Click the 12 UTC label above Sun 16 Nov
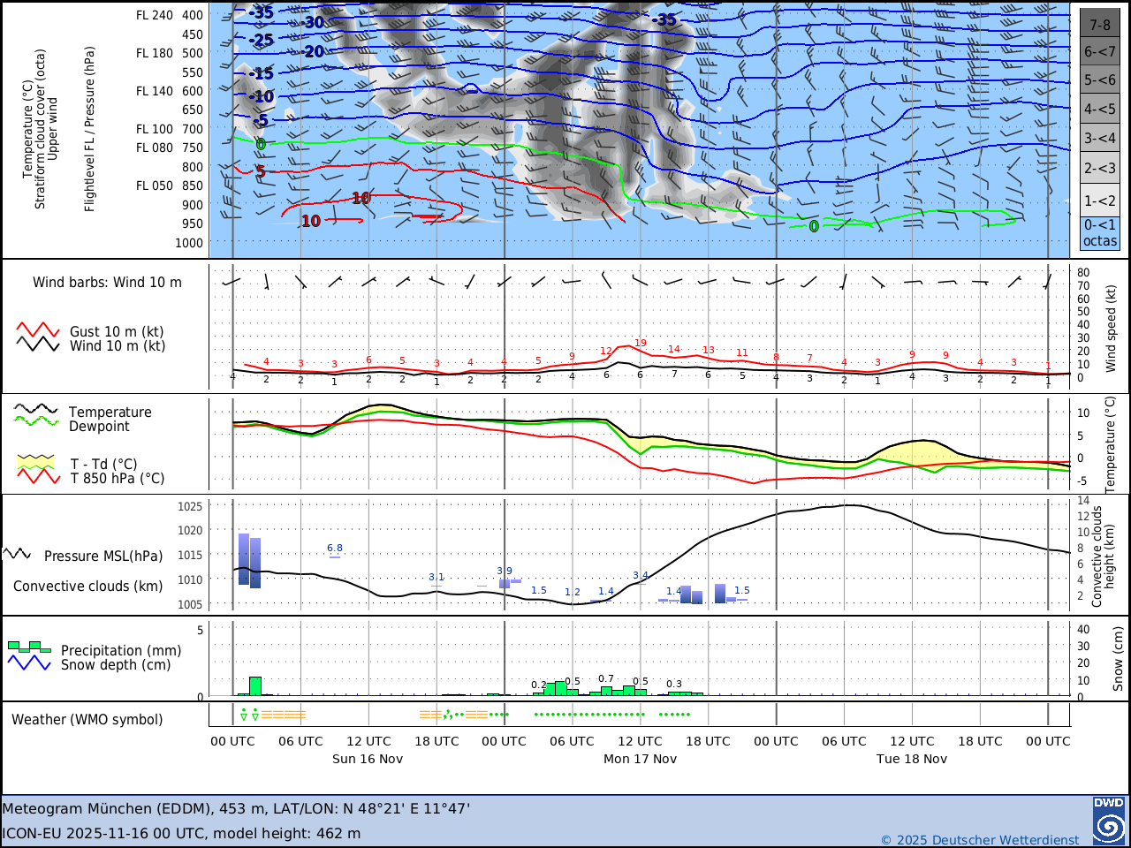This screenshot has width=1131, height=848. [368, 741]
